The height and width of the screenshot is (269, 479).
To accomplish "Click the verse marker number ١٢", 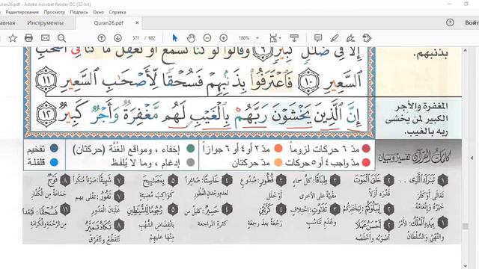I will [46, 114].
